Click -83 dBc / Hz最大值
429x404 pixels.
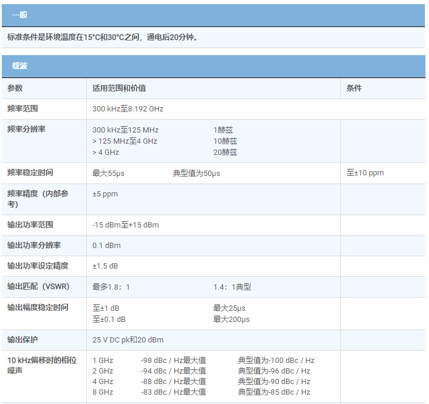(x=174, y=392)
